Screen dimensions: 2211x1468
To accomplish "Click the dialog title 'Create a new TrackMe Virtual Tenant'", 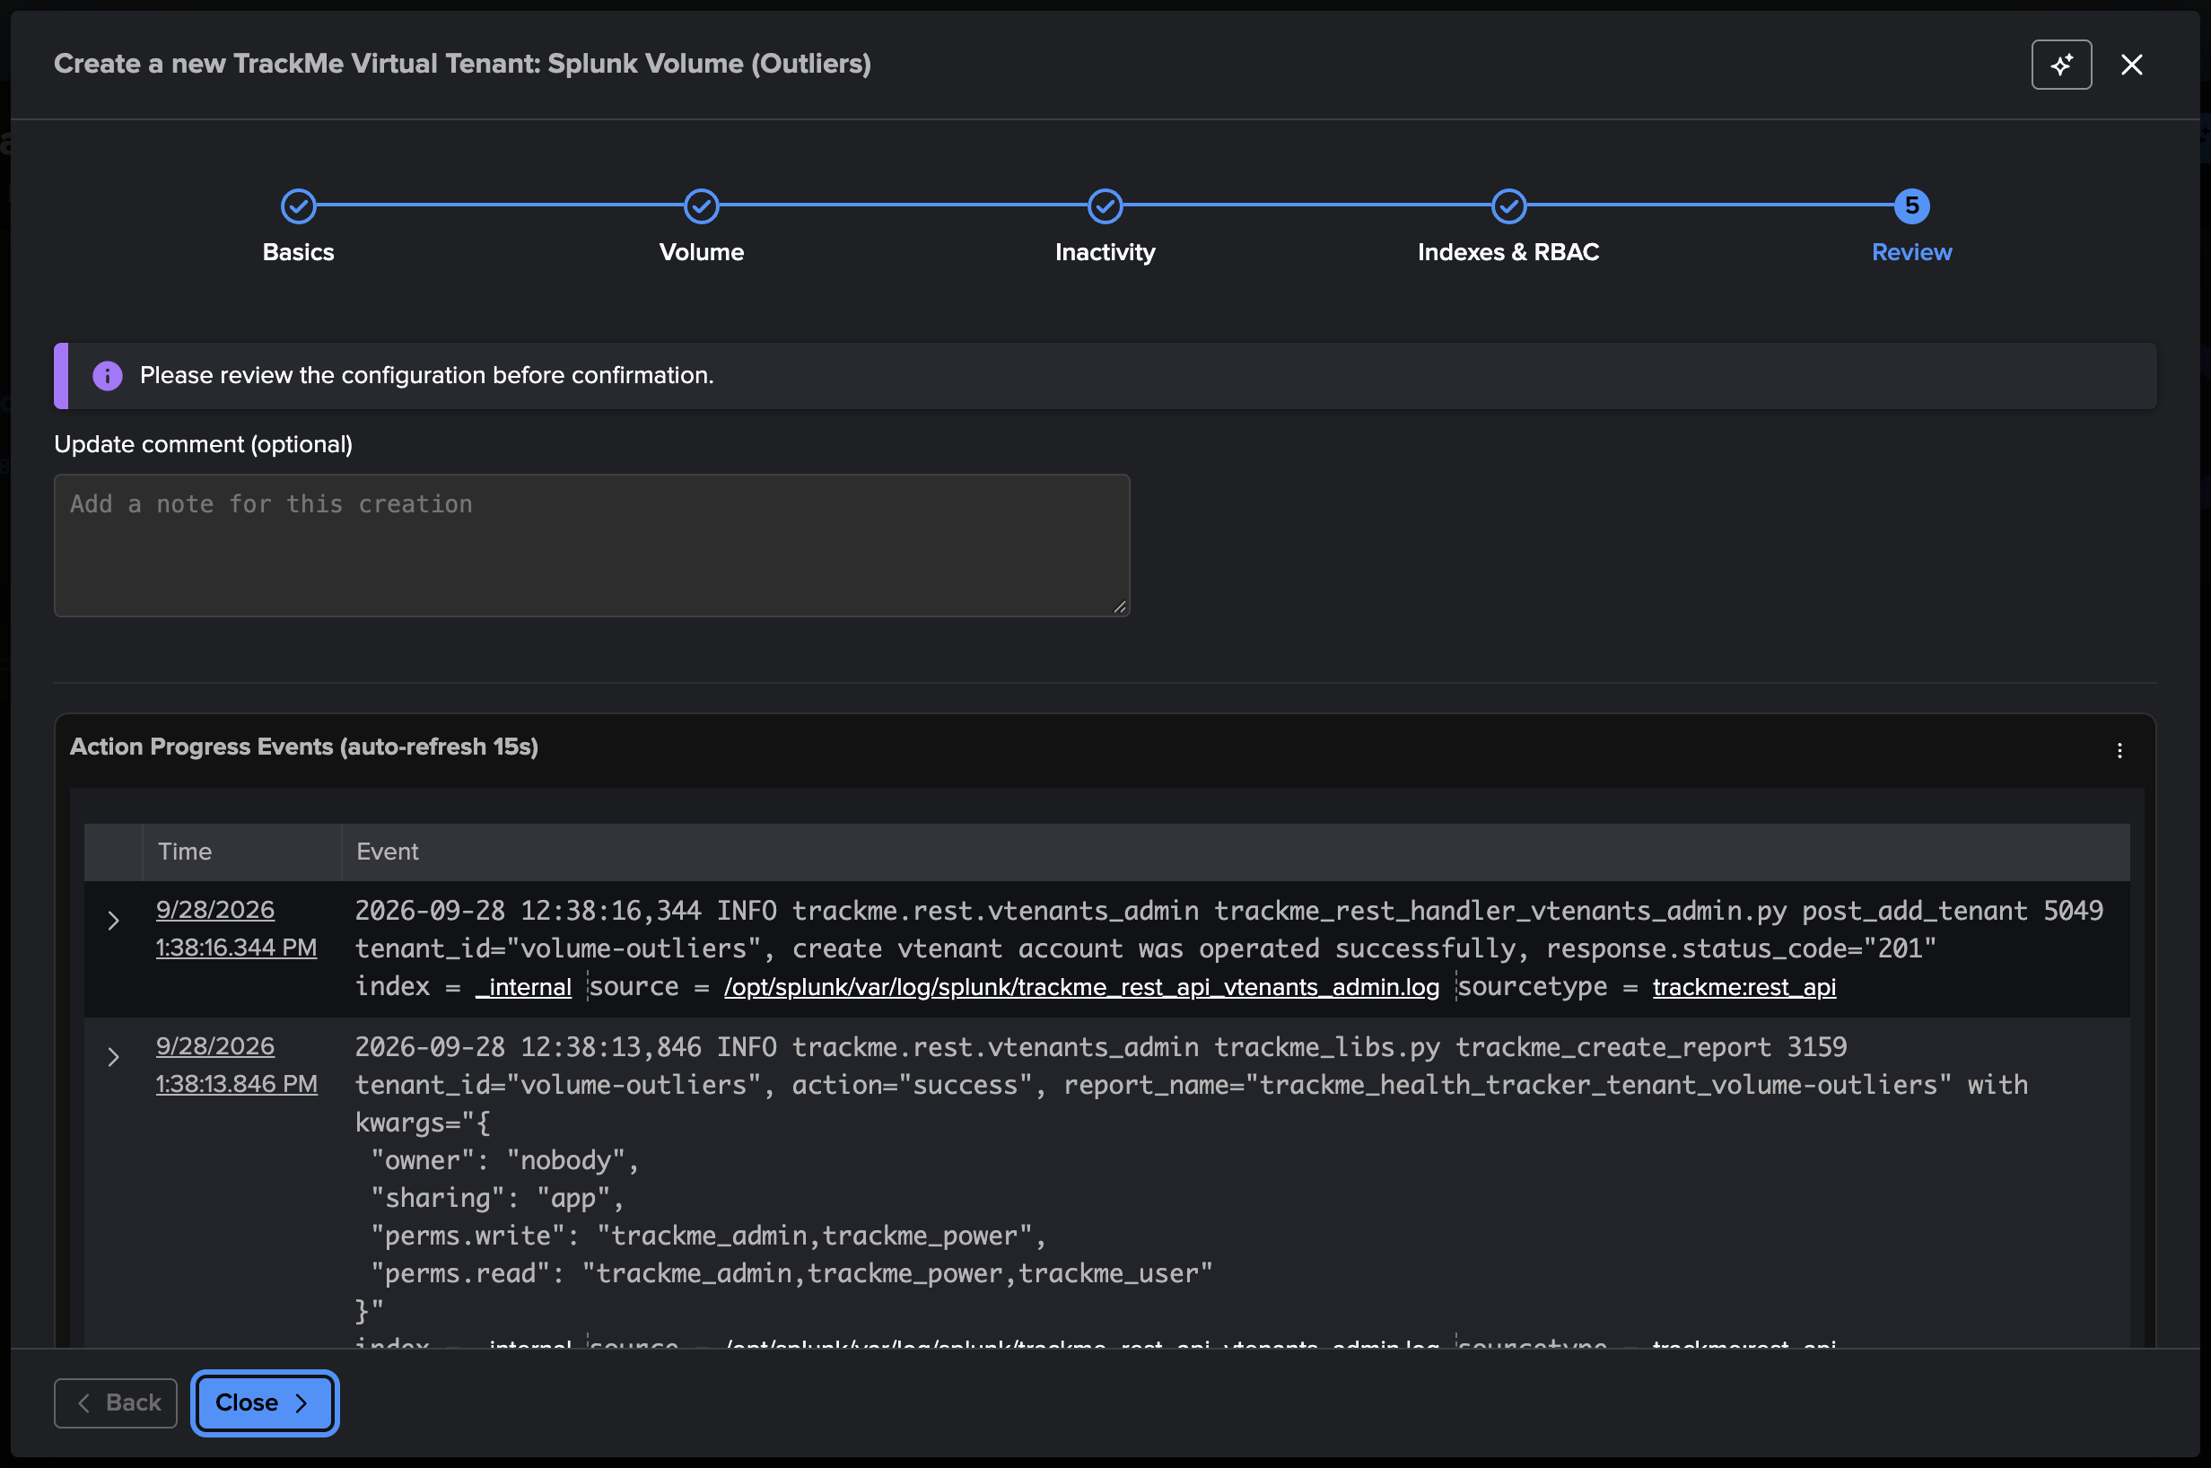I will click(x=462, y=64).
